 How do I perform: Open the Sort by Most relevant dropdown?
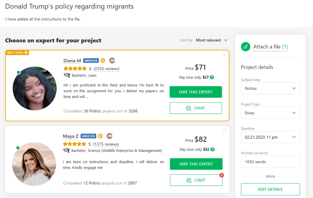coord(211,40)
